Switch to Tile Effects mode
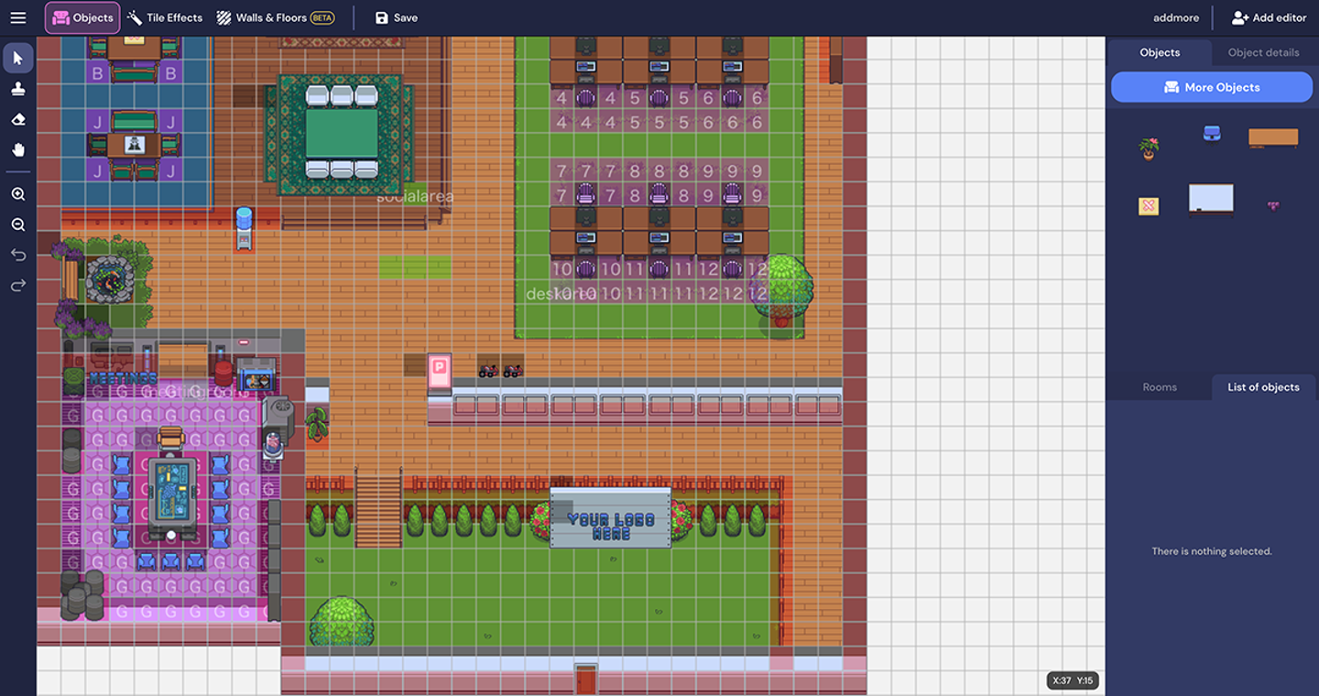Viewport: 1319px width, 696px height. click(165, 17)
